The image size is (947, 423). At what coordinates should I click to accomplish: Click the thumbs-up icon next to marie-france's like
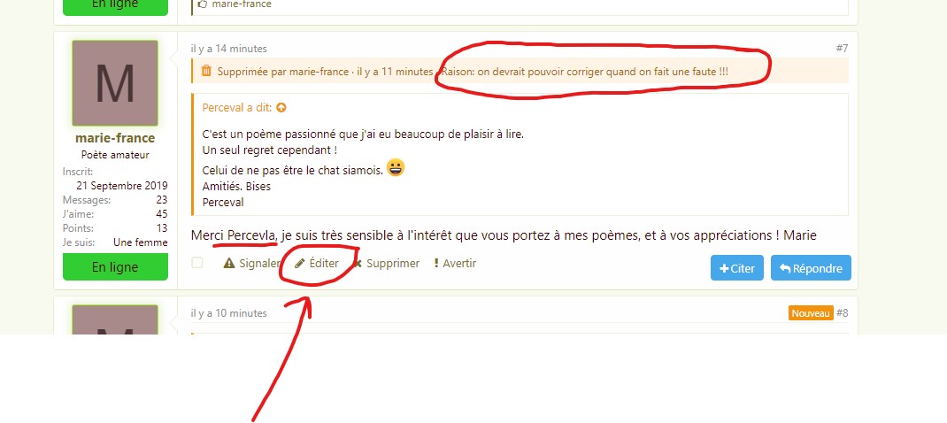click(203, 4)
